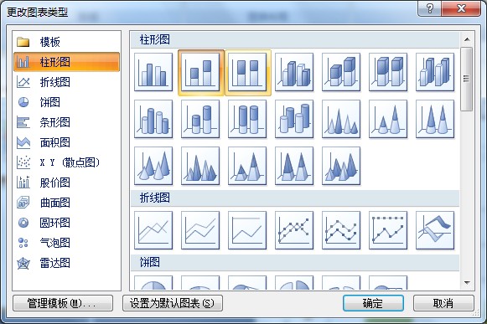The image size is (487, 324).
Task: Select the 3-D column chart thumbnail
Action: (x=435, y=72)
